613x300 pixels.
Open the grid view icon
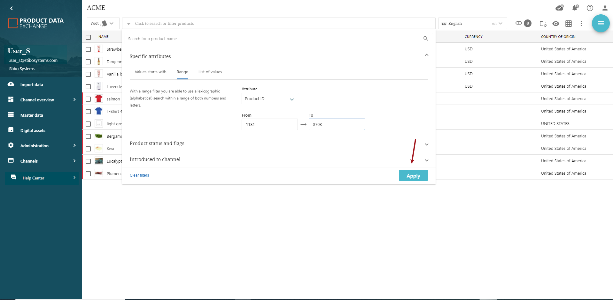pos(568,24)
